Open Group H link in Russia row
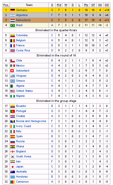The width and height of the screenshot is (113, 185). (52, 141)
